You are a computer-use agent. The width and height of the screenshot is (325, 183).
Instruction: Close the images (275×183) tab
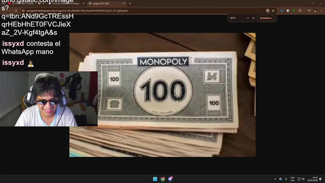[124, 4]
